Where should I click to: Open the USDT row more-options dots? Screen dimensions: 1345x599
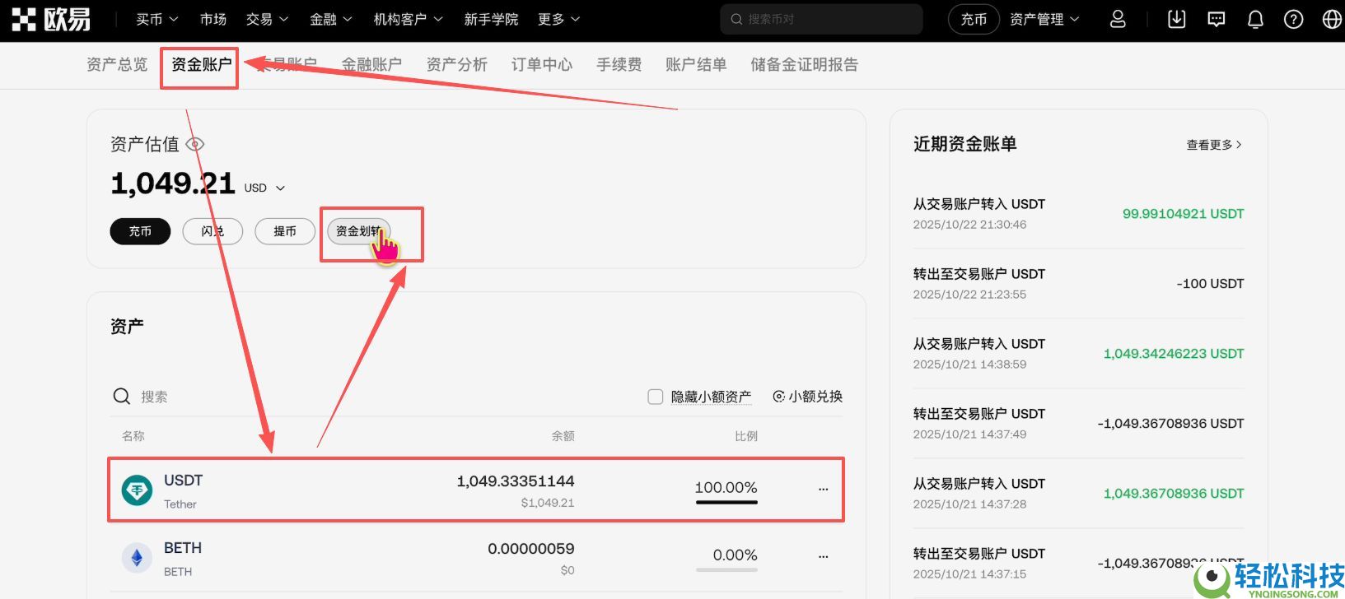(823, 489)
